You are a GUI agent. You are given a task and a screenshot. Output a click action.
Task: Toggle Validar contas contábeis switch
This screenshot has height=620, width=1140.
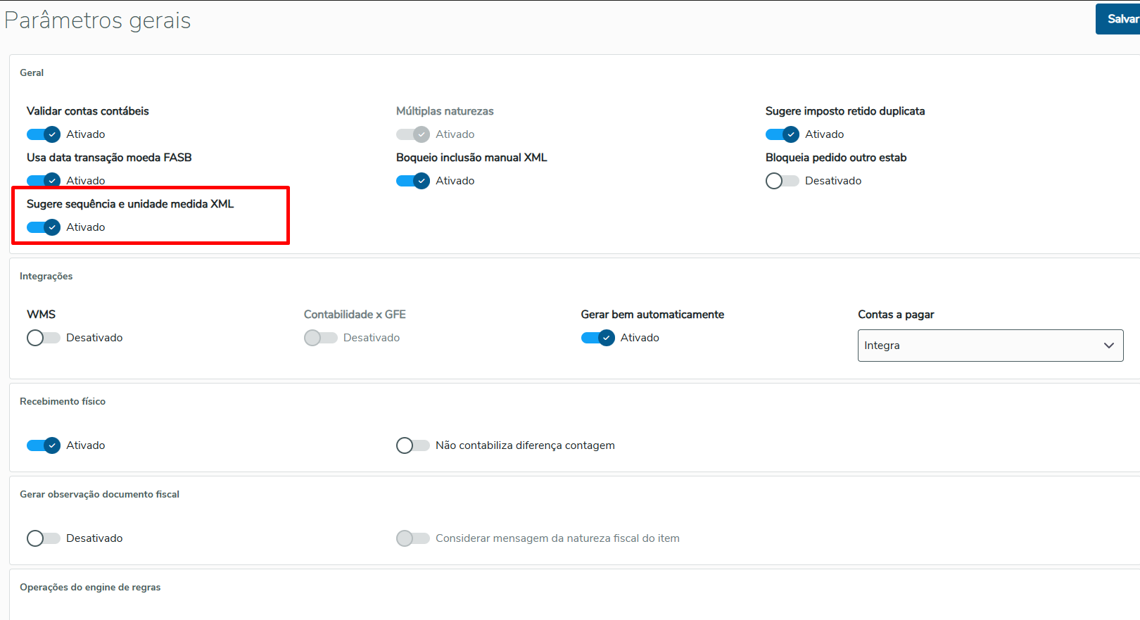(x=44, y=134)
